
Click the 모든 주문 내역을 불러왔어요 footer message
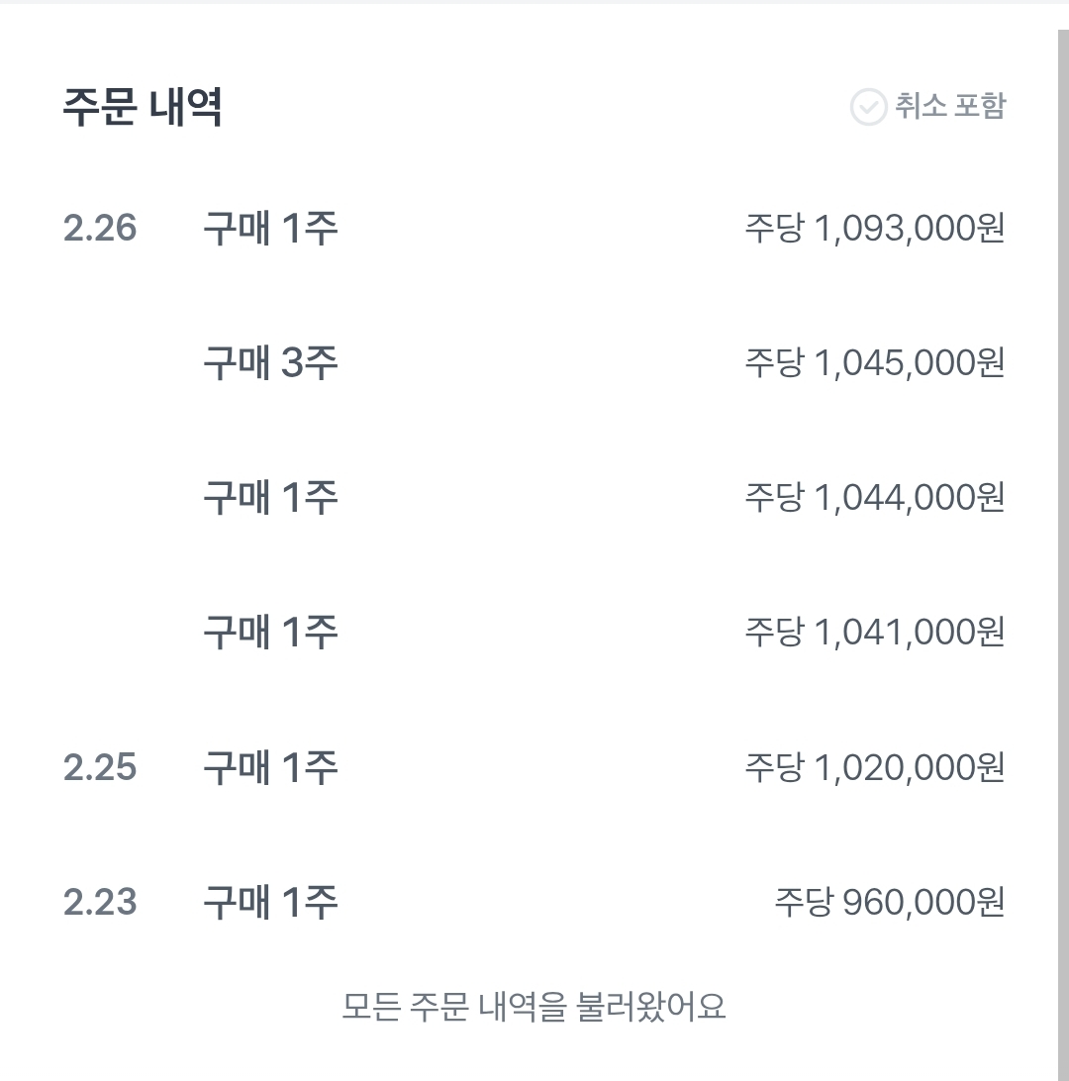coord(534,1006)
